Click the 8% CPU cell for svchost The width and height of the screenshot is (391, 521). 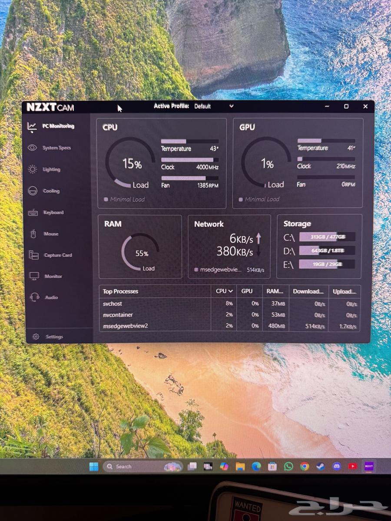coord(229,303)
